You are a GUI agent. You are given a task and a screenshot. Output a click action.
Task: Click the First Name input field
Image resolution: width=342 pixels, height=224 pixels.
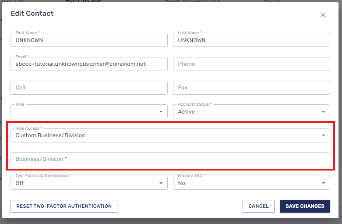(x=89, y=40)
